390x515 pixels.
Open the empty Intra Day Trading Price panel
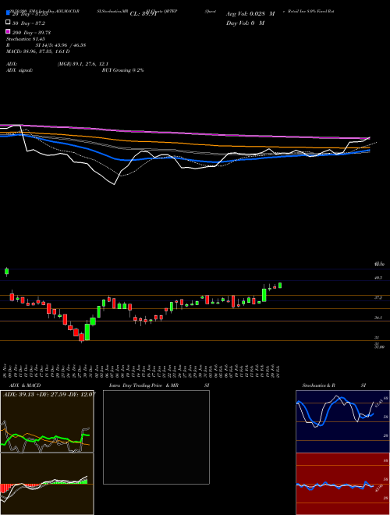point(156,437)
